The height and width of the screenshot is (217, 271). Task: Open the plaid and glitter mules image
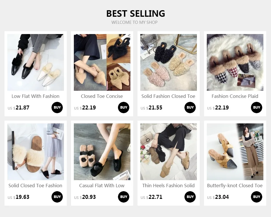pyautogui.click(x=235, y=62)
